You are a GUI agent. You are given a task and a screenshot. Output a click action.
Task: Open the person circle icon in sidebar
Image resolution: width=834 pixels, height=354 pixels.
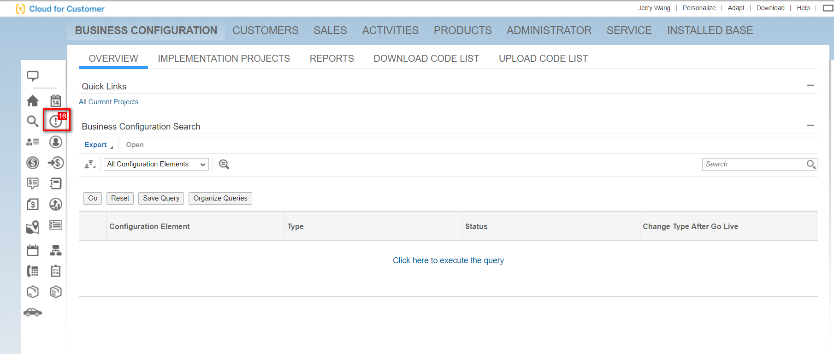[x=56, y=142]
